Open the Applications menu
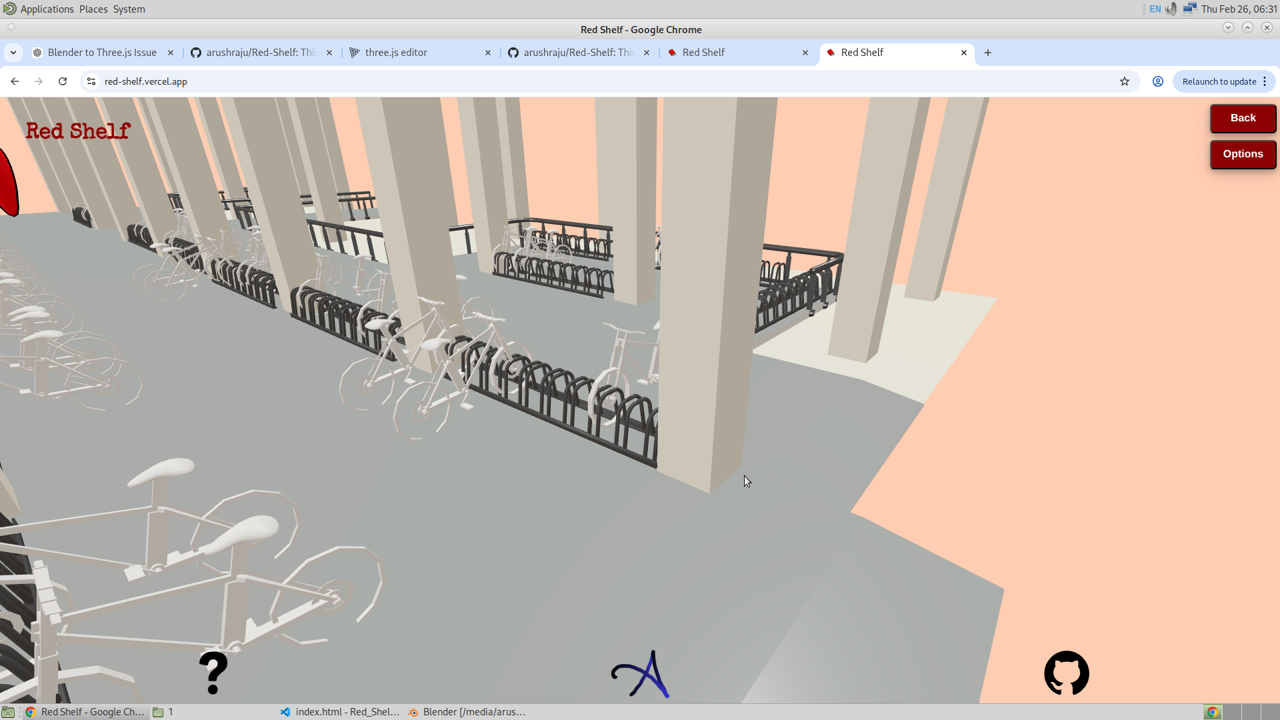Viewport: 1280px width, 720px height. tap(45, 9)
